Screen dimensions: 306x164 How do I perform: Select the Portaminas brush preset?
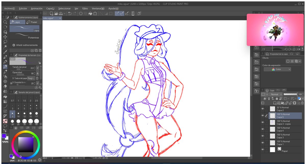pos(24,36)
